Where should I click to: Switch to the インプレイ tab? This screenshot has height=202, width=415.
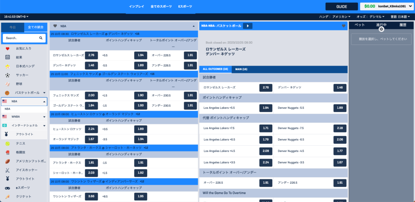(137, 6)
